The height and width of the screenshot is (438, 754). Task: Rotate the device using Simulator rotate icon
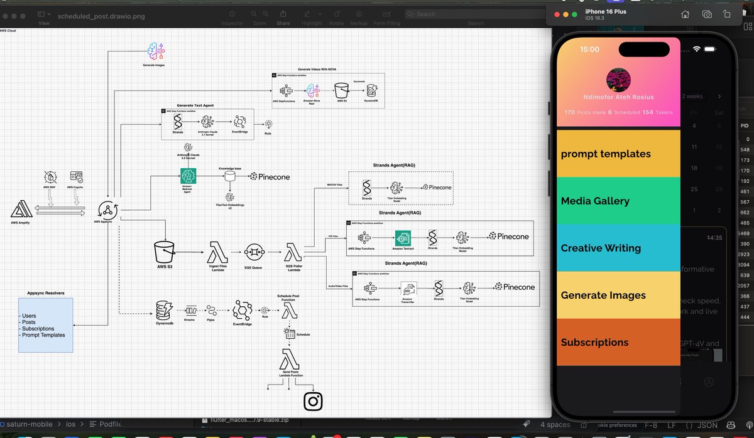(727, 14)
